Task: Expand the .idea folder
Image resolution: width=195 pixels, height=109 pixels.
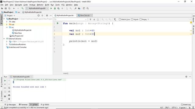Action: [7, 21]
